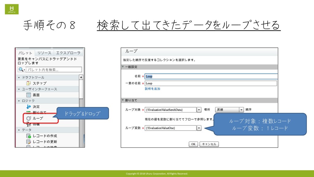Select the ループ palette item text

(x=38, y=118)
